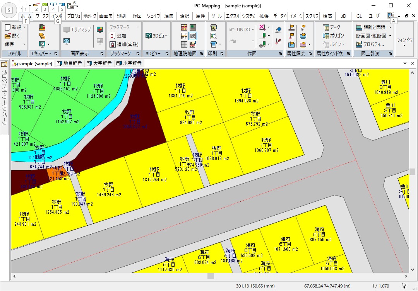The width and height of the screenshot is (418, 291).
Task: Expand the 新規 dropdown arrow
Action: (x=24, y=27)
